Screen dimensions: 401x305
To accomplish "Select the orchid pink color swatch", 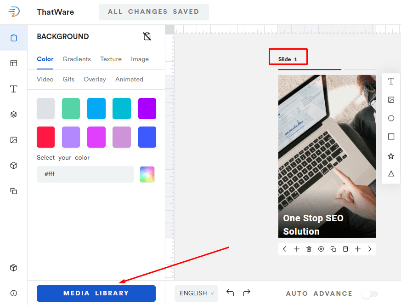I will (x=122, y=137).
